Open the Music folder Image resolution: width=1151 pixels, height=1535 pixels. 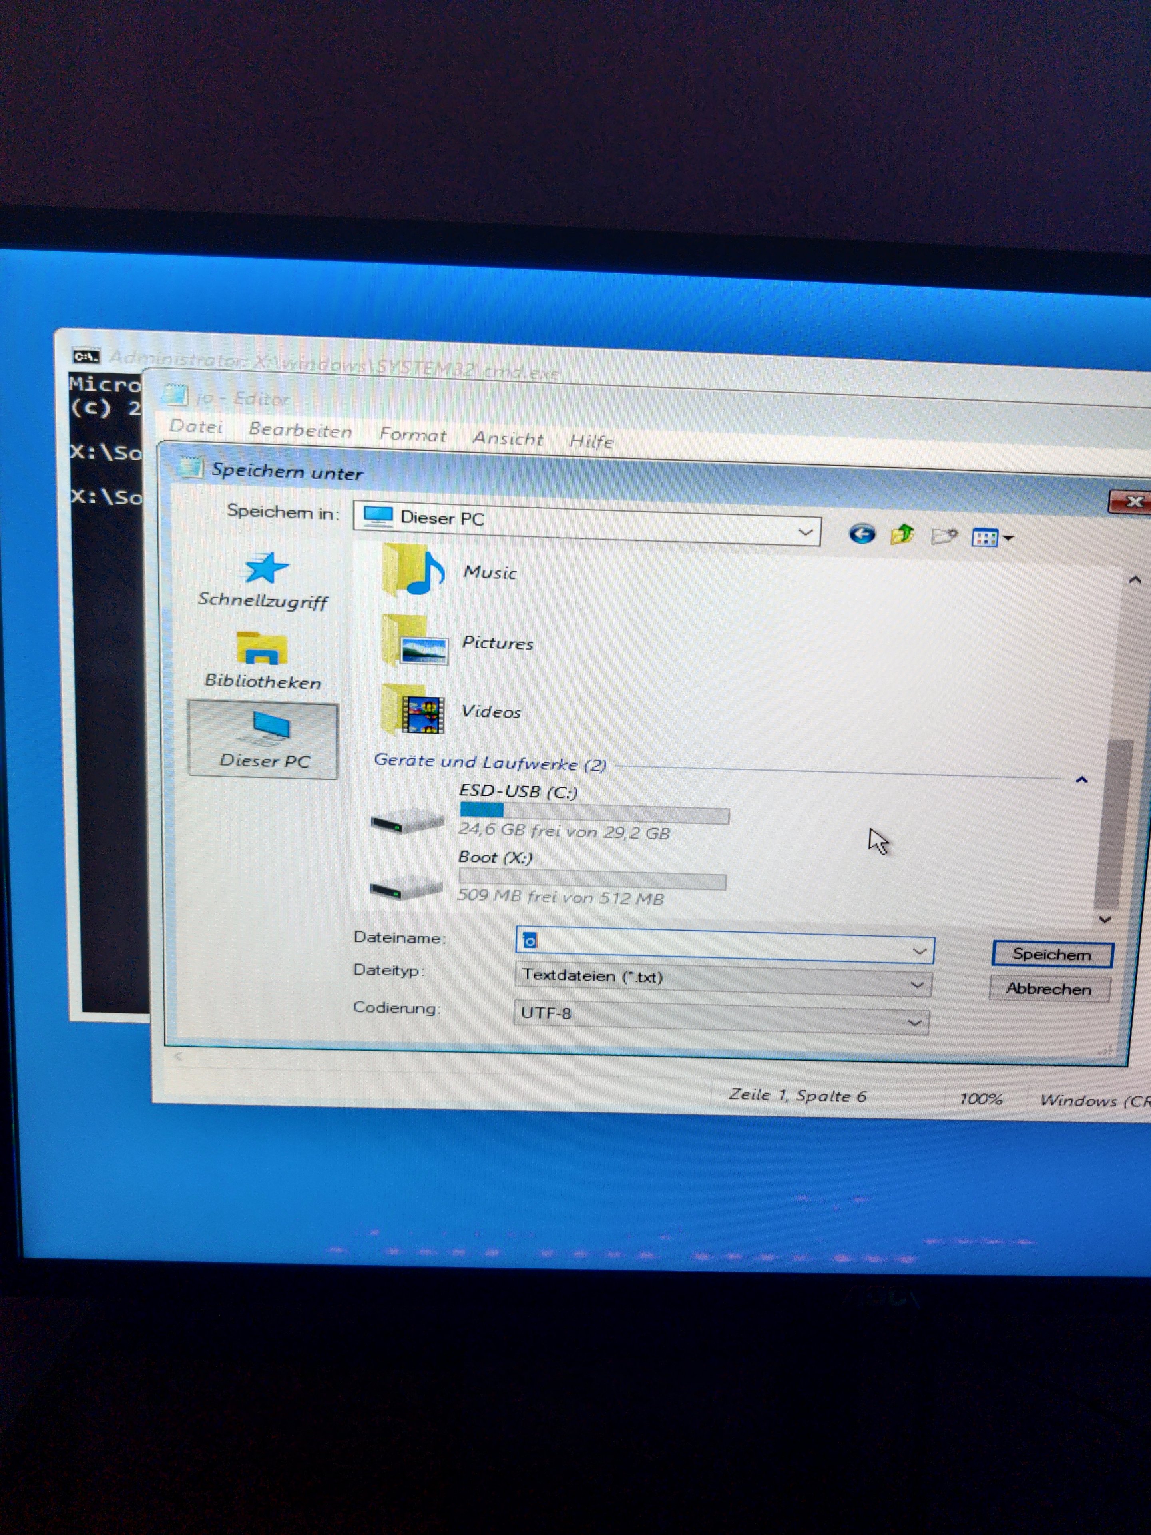489,572
